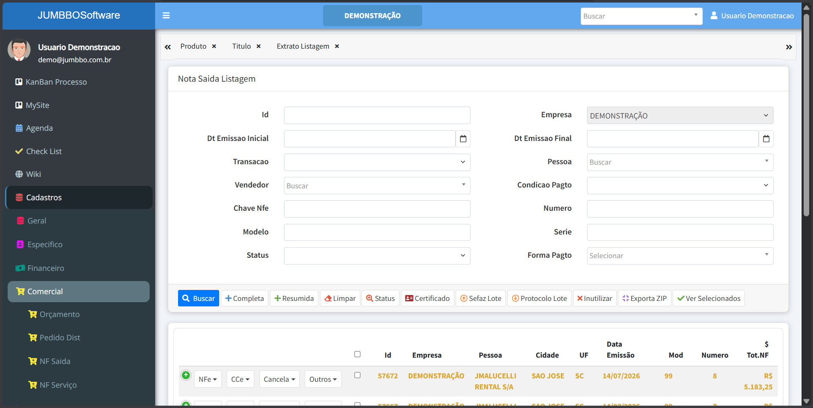Open the Status filter dropdown
Image resolution: width=813 pixels, height=408 pixels.
click(x=377, y=256)
